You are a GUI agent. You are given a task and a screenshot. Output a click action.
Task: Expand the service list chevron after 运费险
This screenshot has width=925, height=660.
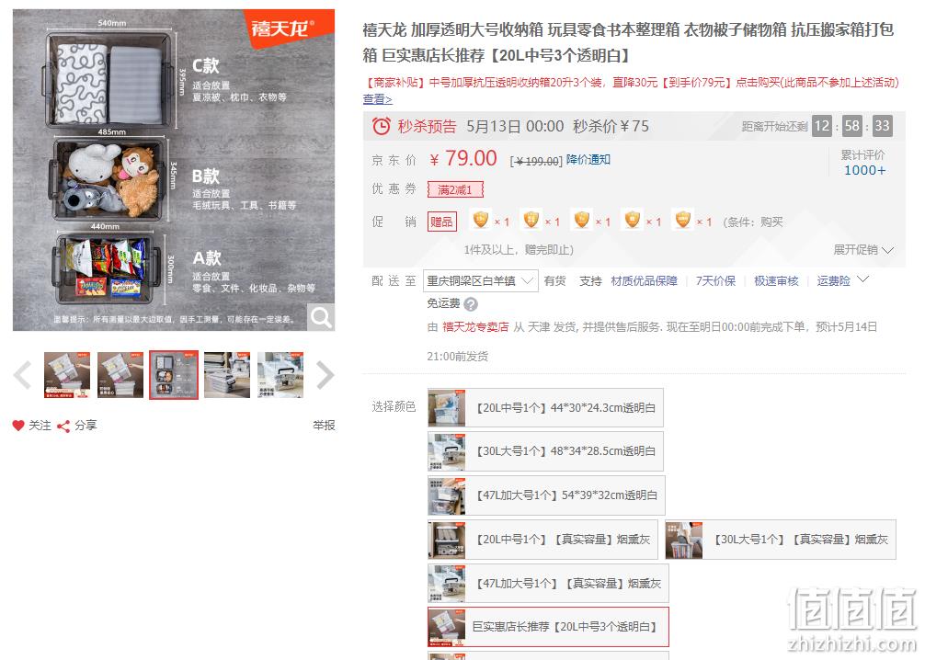pos(863,279)
